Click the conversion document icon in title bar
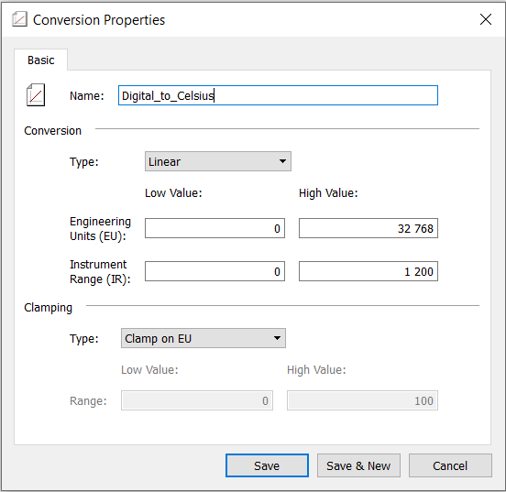 pyautogui.click(x=19, y=19)
